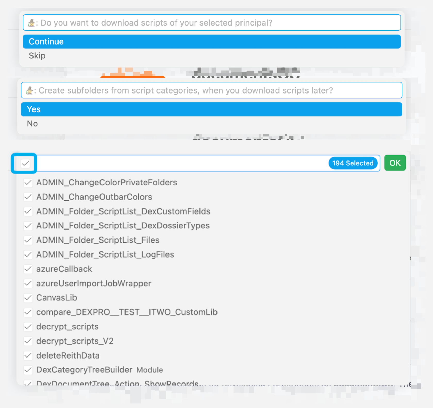This screenshot has width=433, height=408.
Task: Uncheck the azureCallback checkbox
Action: point(28,269)
